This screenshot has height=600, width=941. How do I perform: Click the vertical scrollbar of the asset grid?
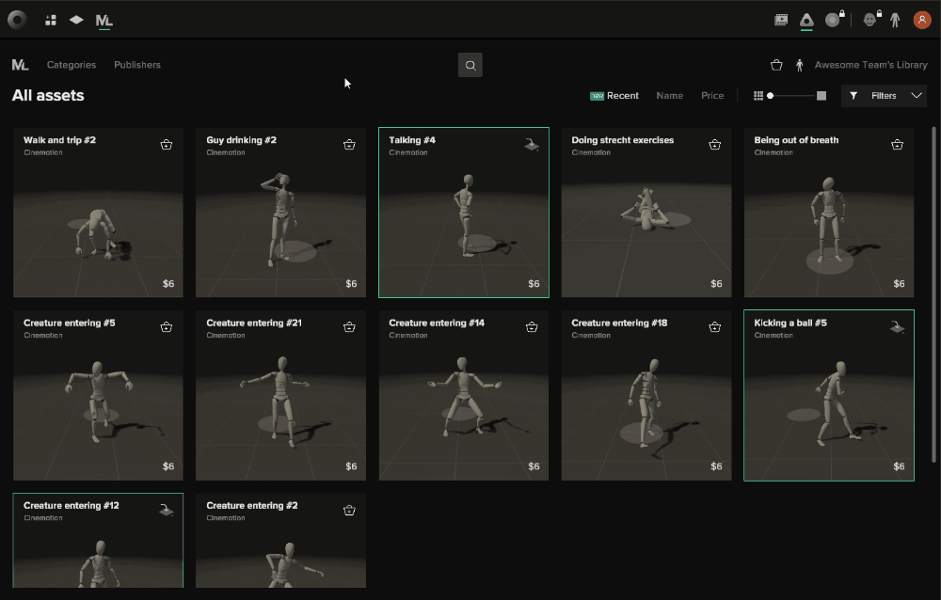[933, 294]
